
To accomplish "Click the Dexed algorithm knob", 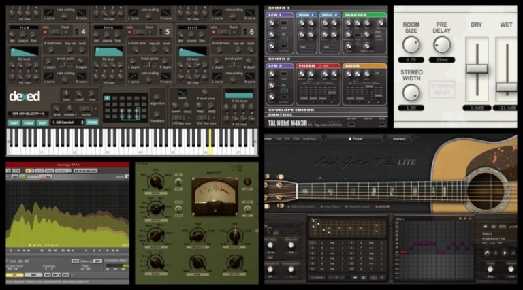I will point(157,97).
